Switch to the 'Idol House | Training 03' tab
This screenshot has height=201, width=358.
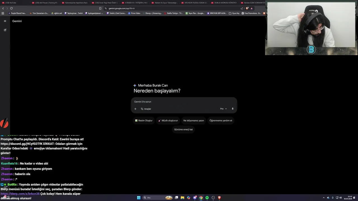tap(45, 3)
